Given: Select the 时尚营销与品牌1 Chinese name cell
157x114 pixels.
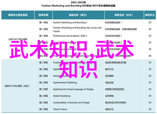Looking at the screenshot, I should click(x=113, y=22).
